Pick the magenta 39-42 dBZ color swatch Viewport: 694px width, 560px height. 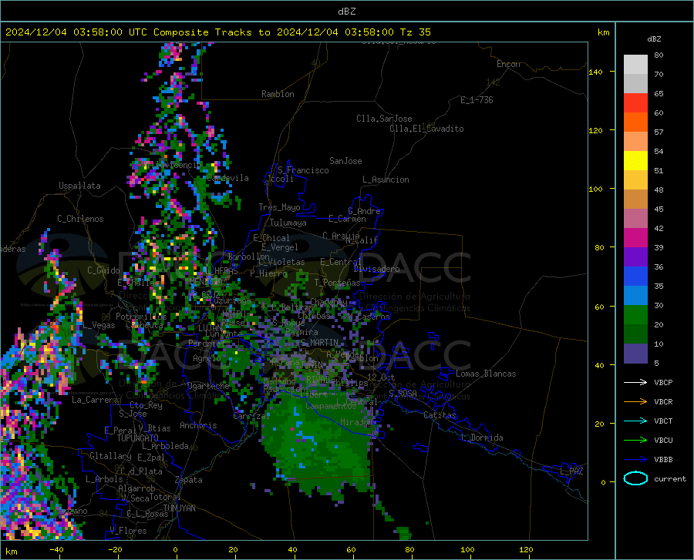pos(635,237)
